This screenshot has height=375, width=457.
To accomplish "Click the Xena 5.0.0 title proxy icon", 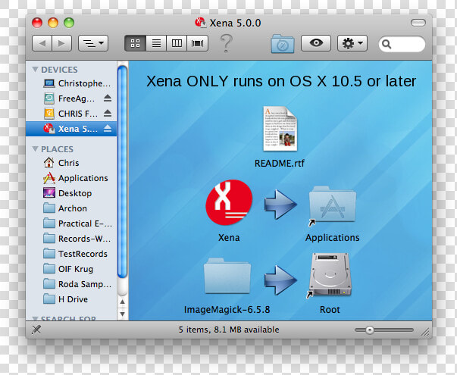I will click(201, 23).
